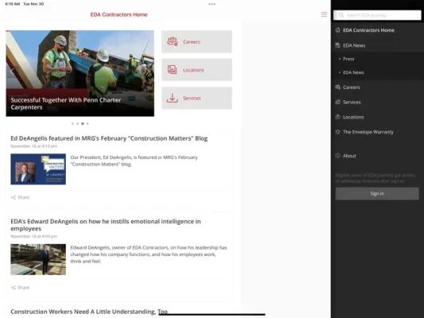Open the Penn Charter Carpenters carousel image

80,73
